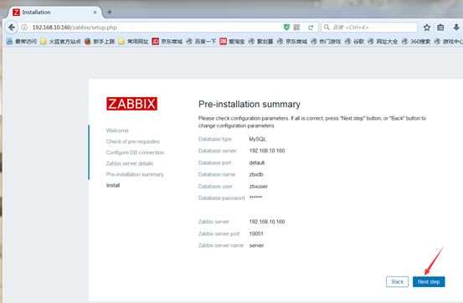This screenshot has width=463, height=303.
Task: Click the Back button in installer
Action: pos(397,282)
